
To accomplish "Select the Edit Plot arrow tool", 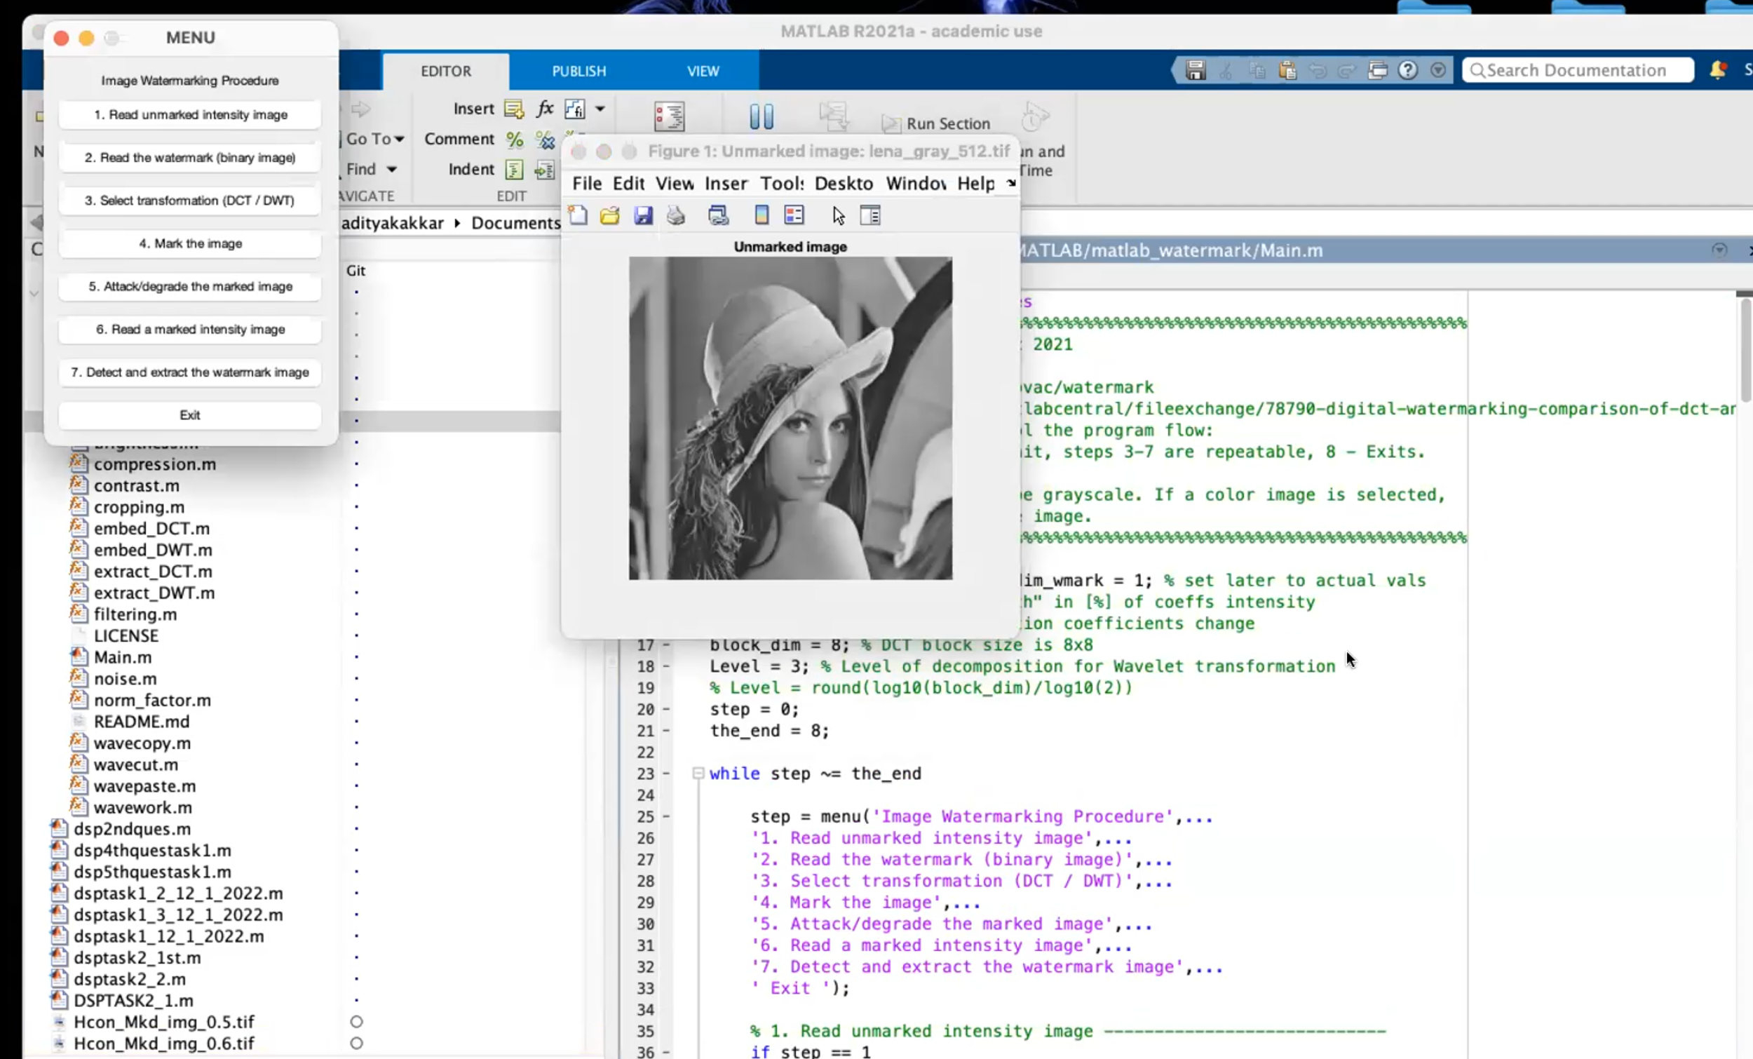I will point(839,215).
